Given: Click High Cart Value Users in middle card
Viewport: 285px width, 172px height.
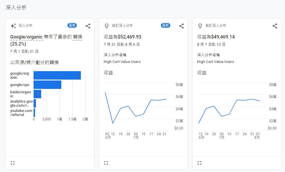Looking at the screenshot, I should point(122,62).
